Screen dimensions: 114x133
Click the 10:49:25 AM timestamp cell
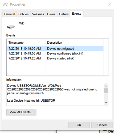(x=25, y=58)
